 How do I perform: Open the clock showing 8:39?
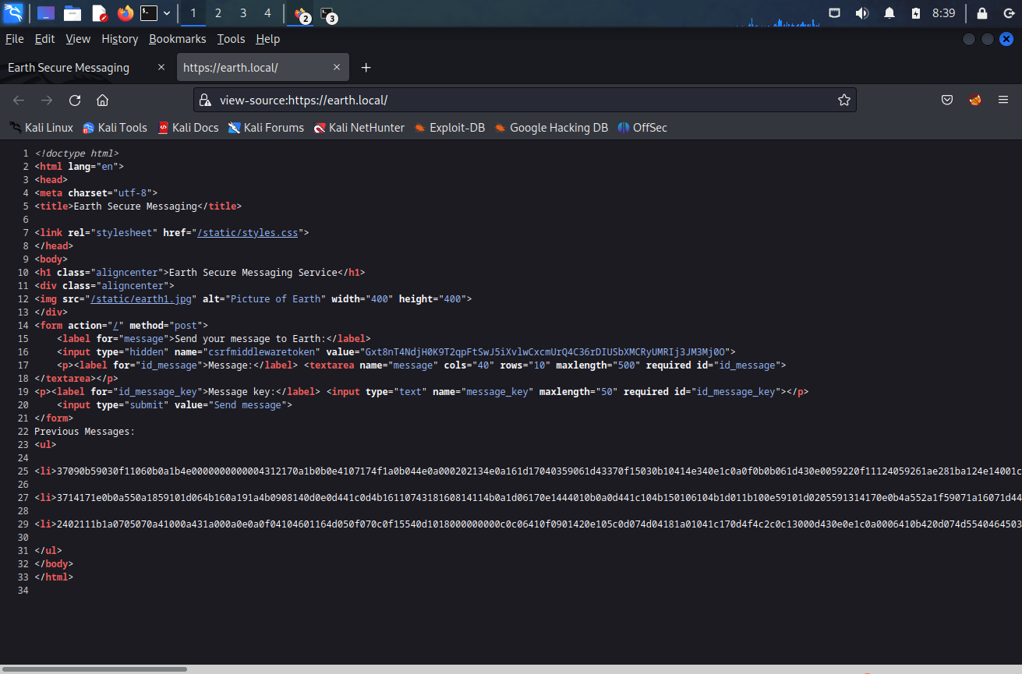tap(943, 13)
